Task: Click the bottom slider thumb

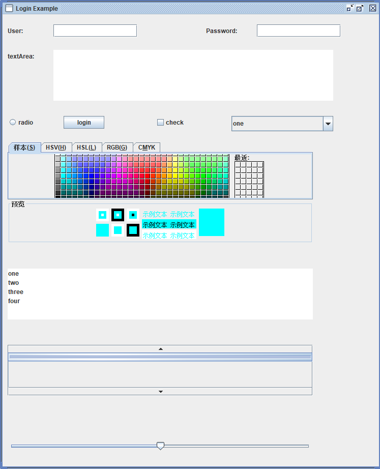Action: click(x=160, y=446)
